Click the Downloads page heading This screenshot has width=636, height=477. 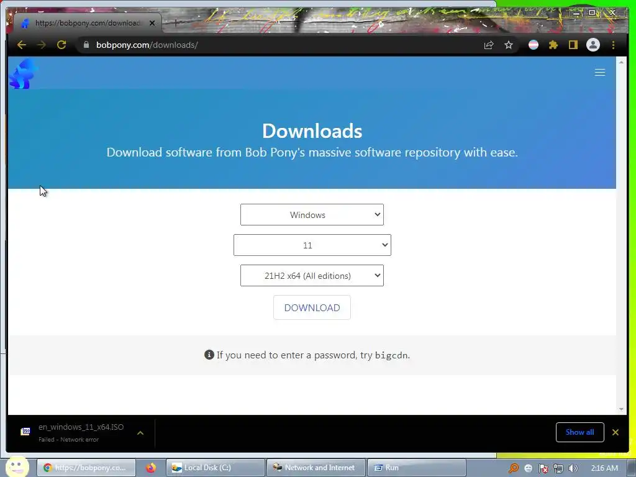click(x=312, y=131)
